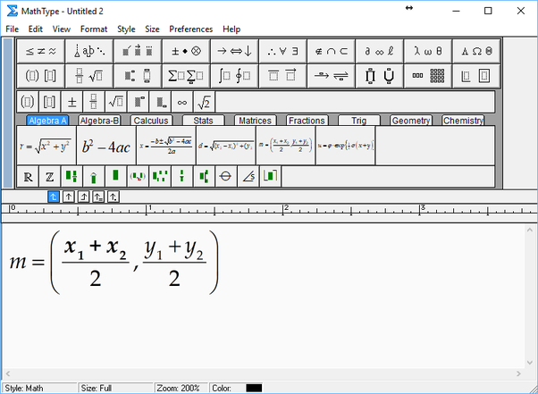Open the spaces and ellipses palette

pos(89,51)
